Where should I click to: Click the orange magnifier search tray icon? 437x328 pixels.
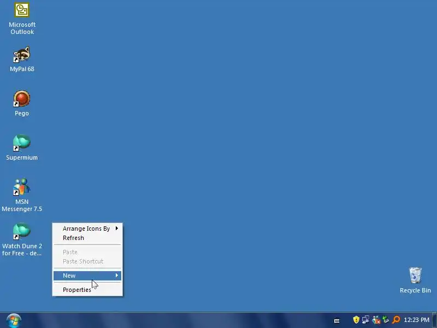click(395, 320)
